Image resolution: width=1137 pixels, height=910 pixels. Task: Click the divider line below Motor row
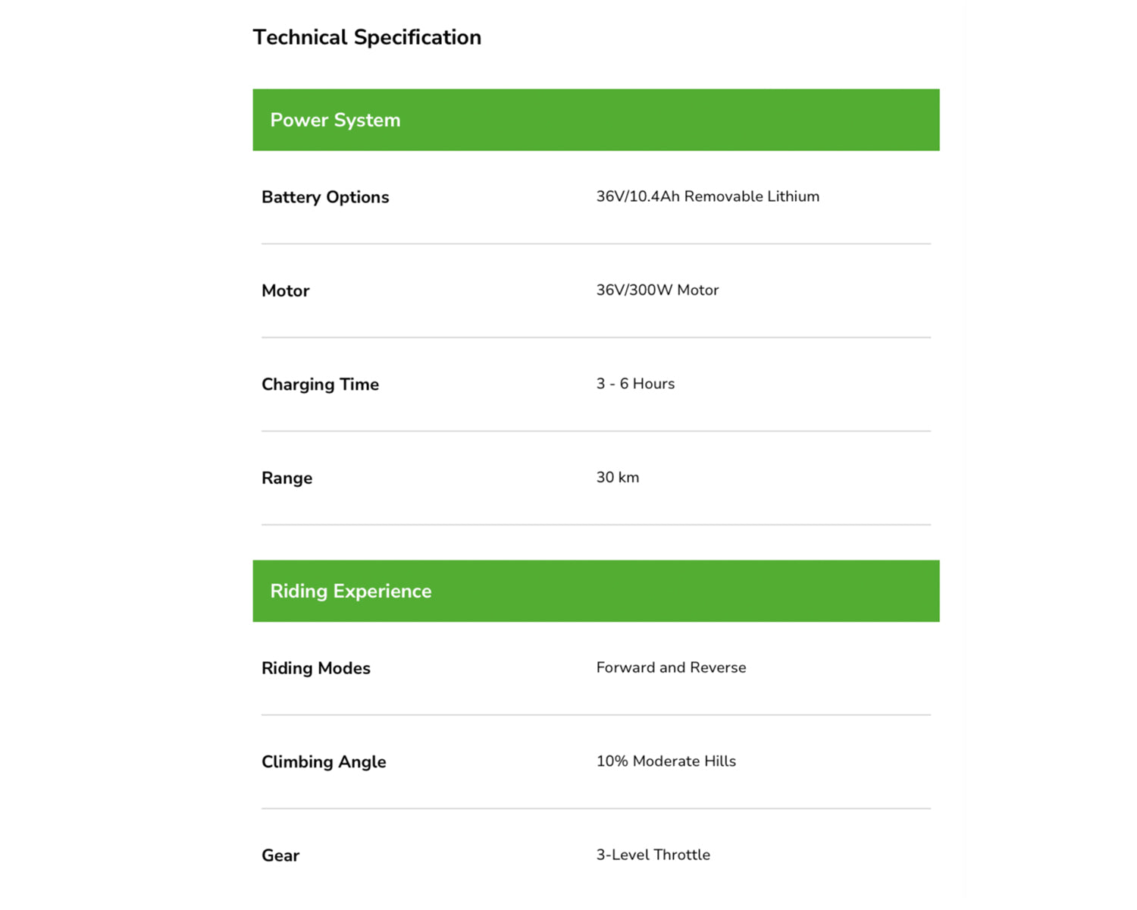pos(596,337)
